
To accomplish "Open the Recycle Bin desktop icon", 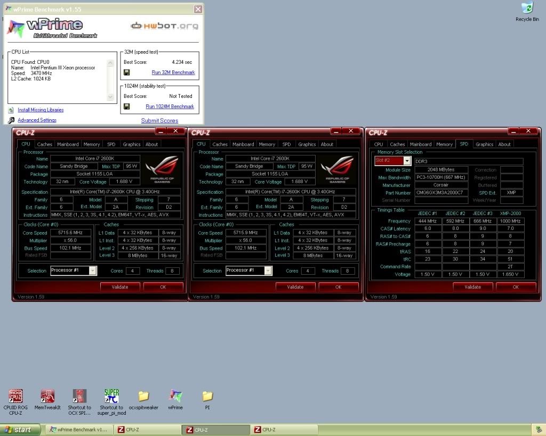I will tap(527, 9).
